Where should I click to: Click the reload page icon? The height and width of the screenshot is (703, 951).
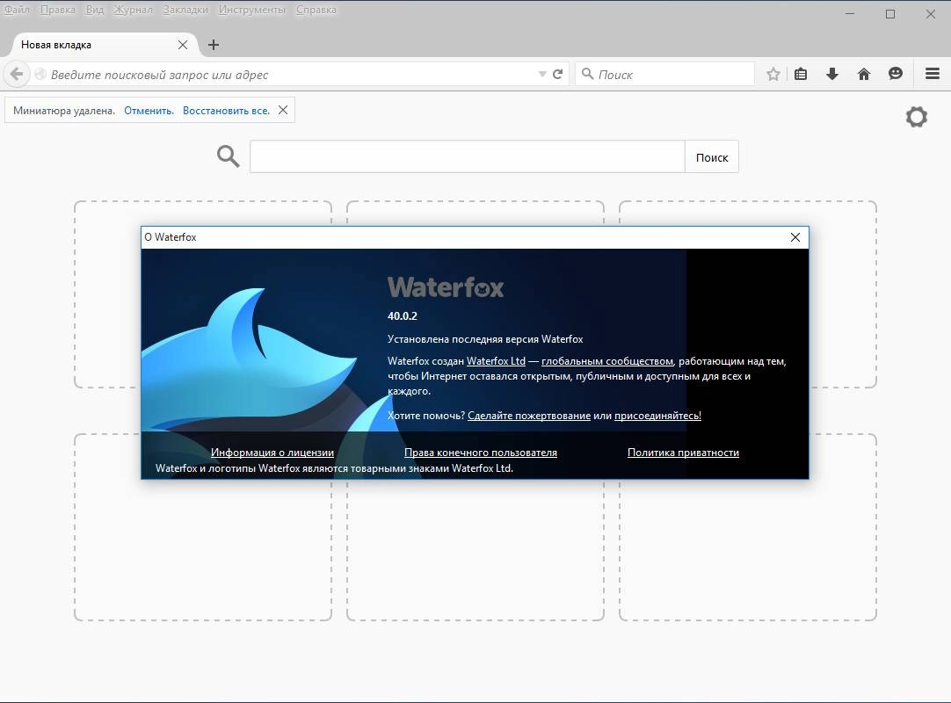coord(558,74)
